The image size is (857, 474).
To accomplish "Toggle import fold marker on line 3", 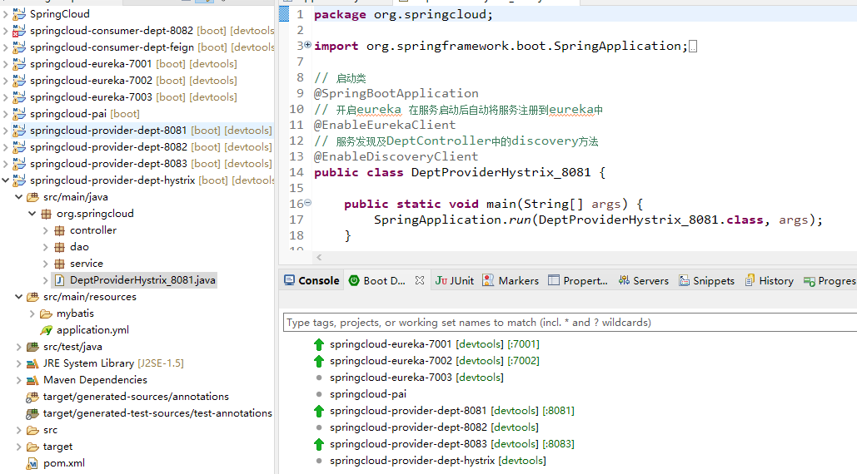I will pyautogui.click(x=307, y=45).
